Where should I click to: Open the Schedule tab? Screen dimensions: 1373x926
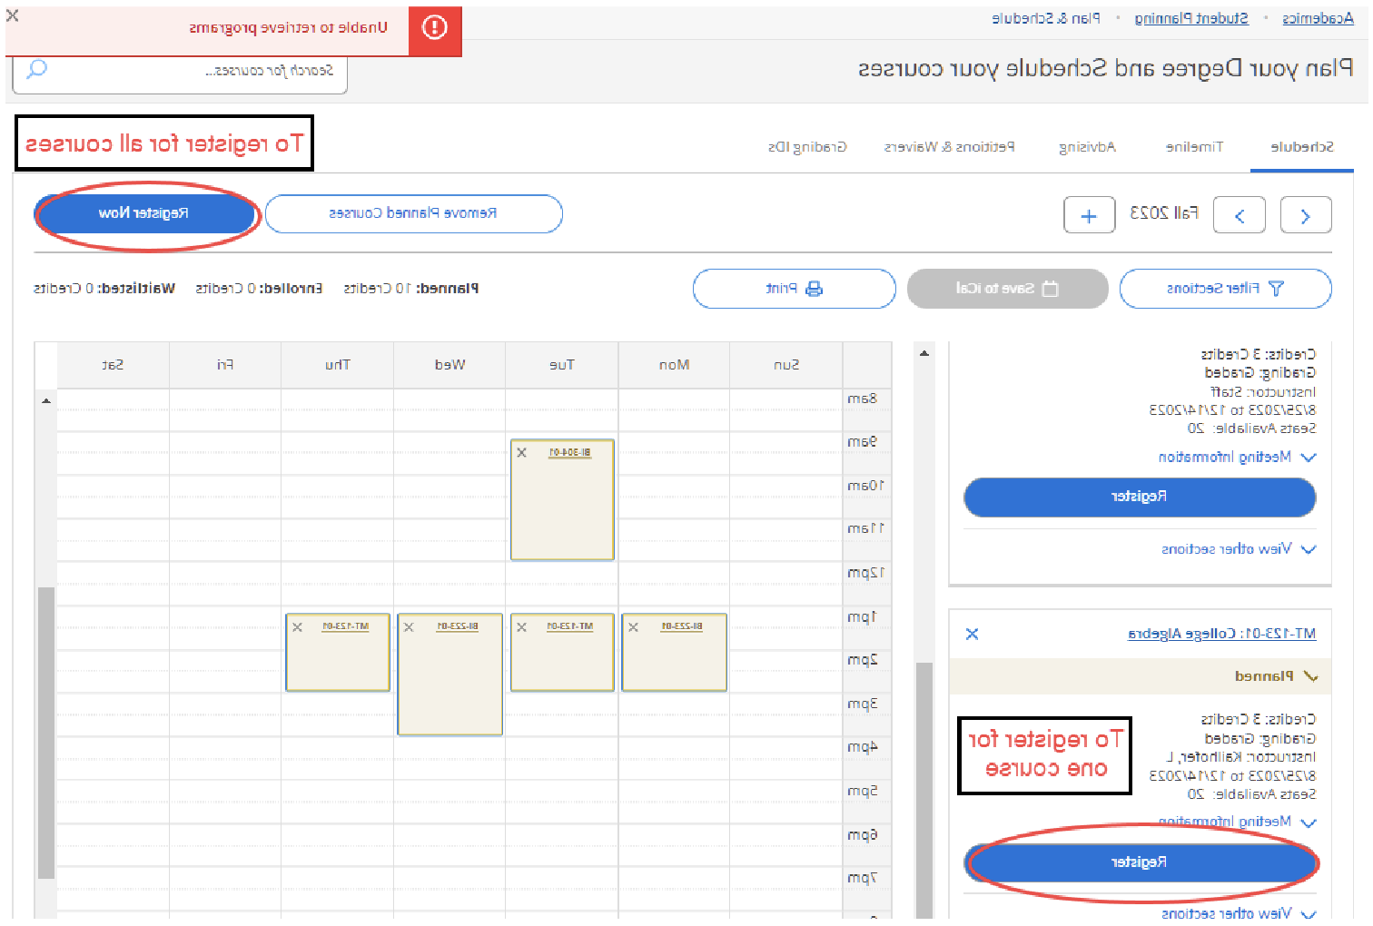1302,147
